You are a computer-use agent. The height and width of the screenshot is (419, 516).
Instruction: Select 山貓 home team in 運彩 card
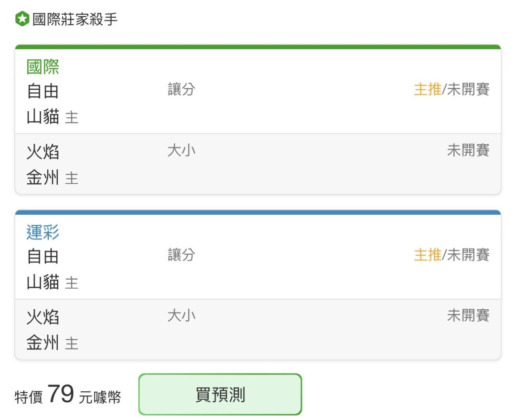(43, 282)
